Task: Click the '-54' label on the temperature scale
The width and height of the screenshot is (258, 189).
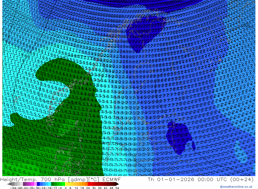Action: pos(13,188)
